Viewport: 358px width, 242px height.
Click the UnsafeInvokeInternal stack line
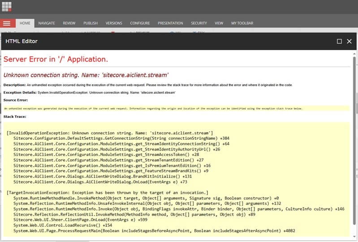(x=147, y=203)
